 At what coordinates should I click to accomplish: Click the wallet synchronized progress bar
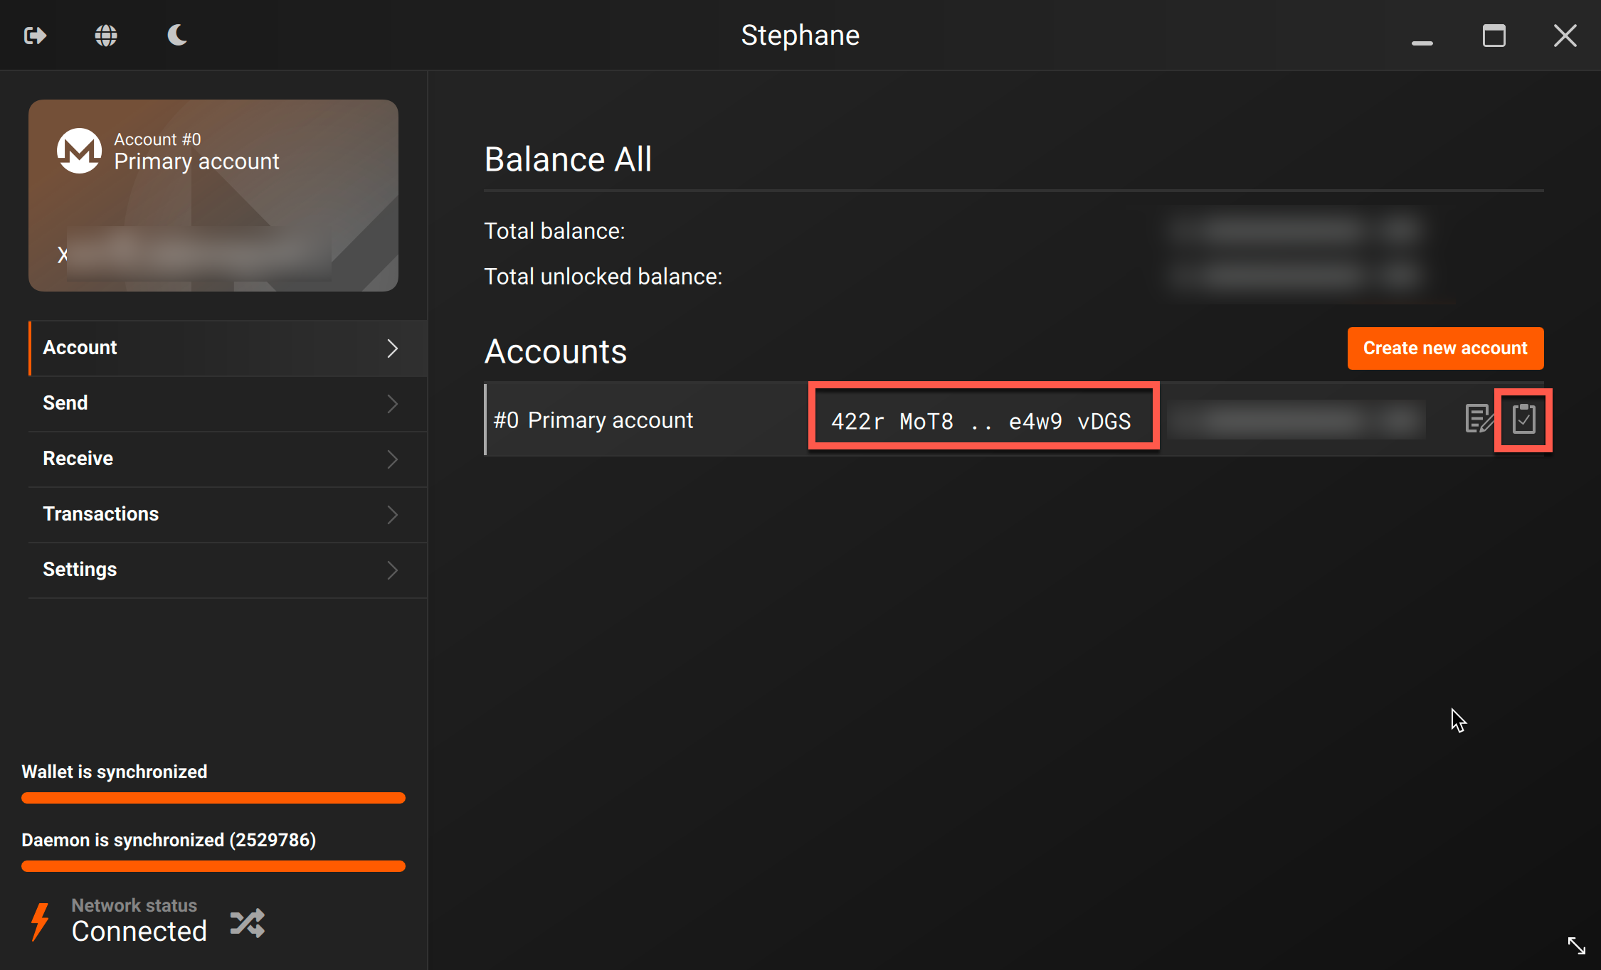pos(213,798)
